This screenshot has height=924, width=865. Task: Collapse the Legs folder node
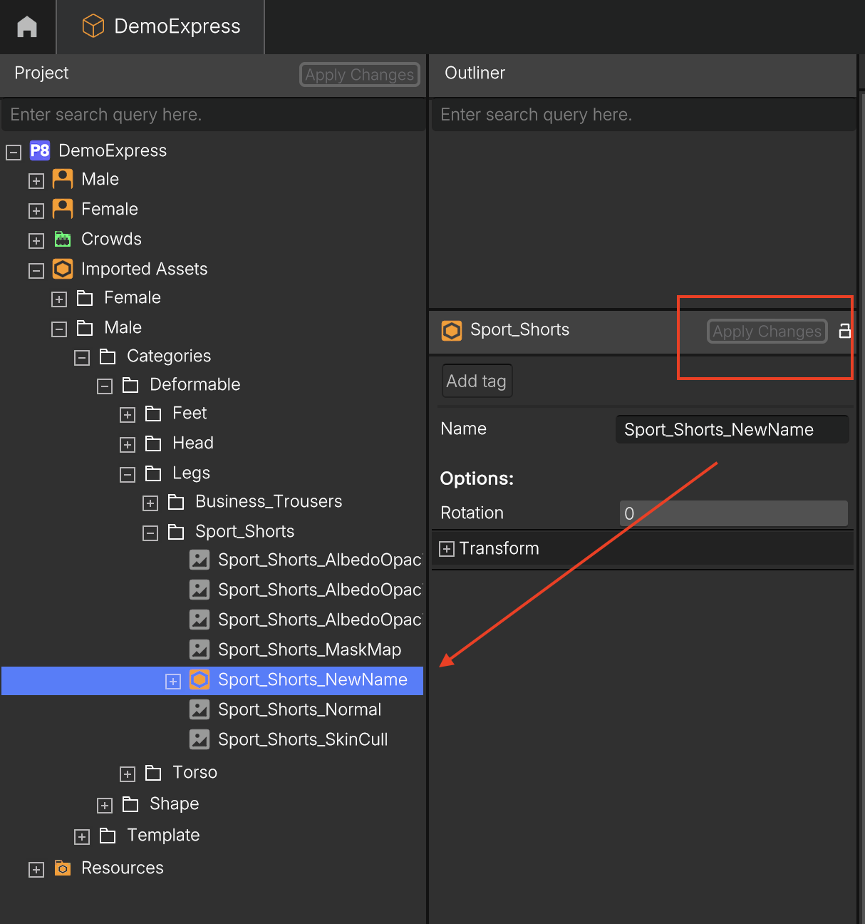(128, 475)
